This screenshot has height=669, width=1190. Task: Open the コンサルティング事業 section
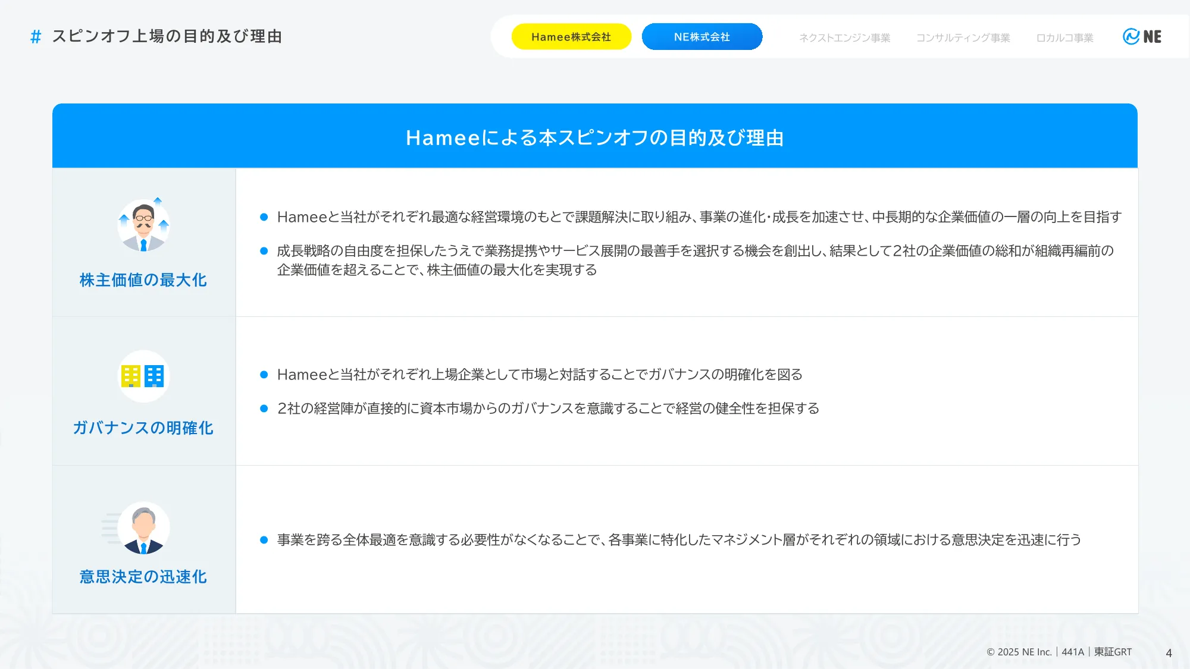click(963, 37)
